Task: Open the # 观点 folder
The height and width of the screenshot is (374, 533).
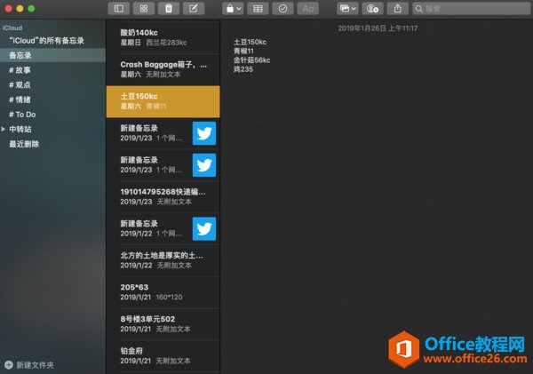Action: point(52,84)
